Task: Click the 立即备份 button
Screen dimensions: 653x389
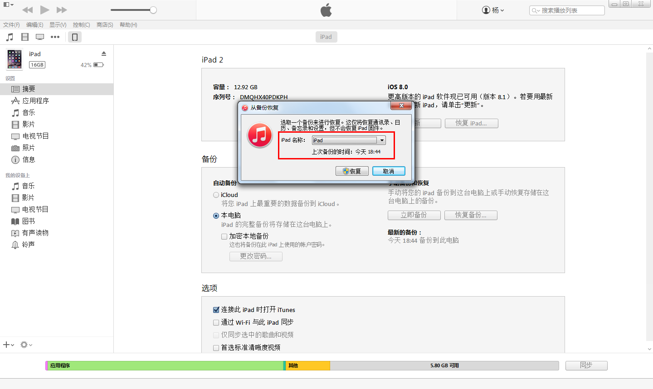Action: (x=414, y=215)
